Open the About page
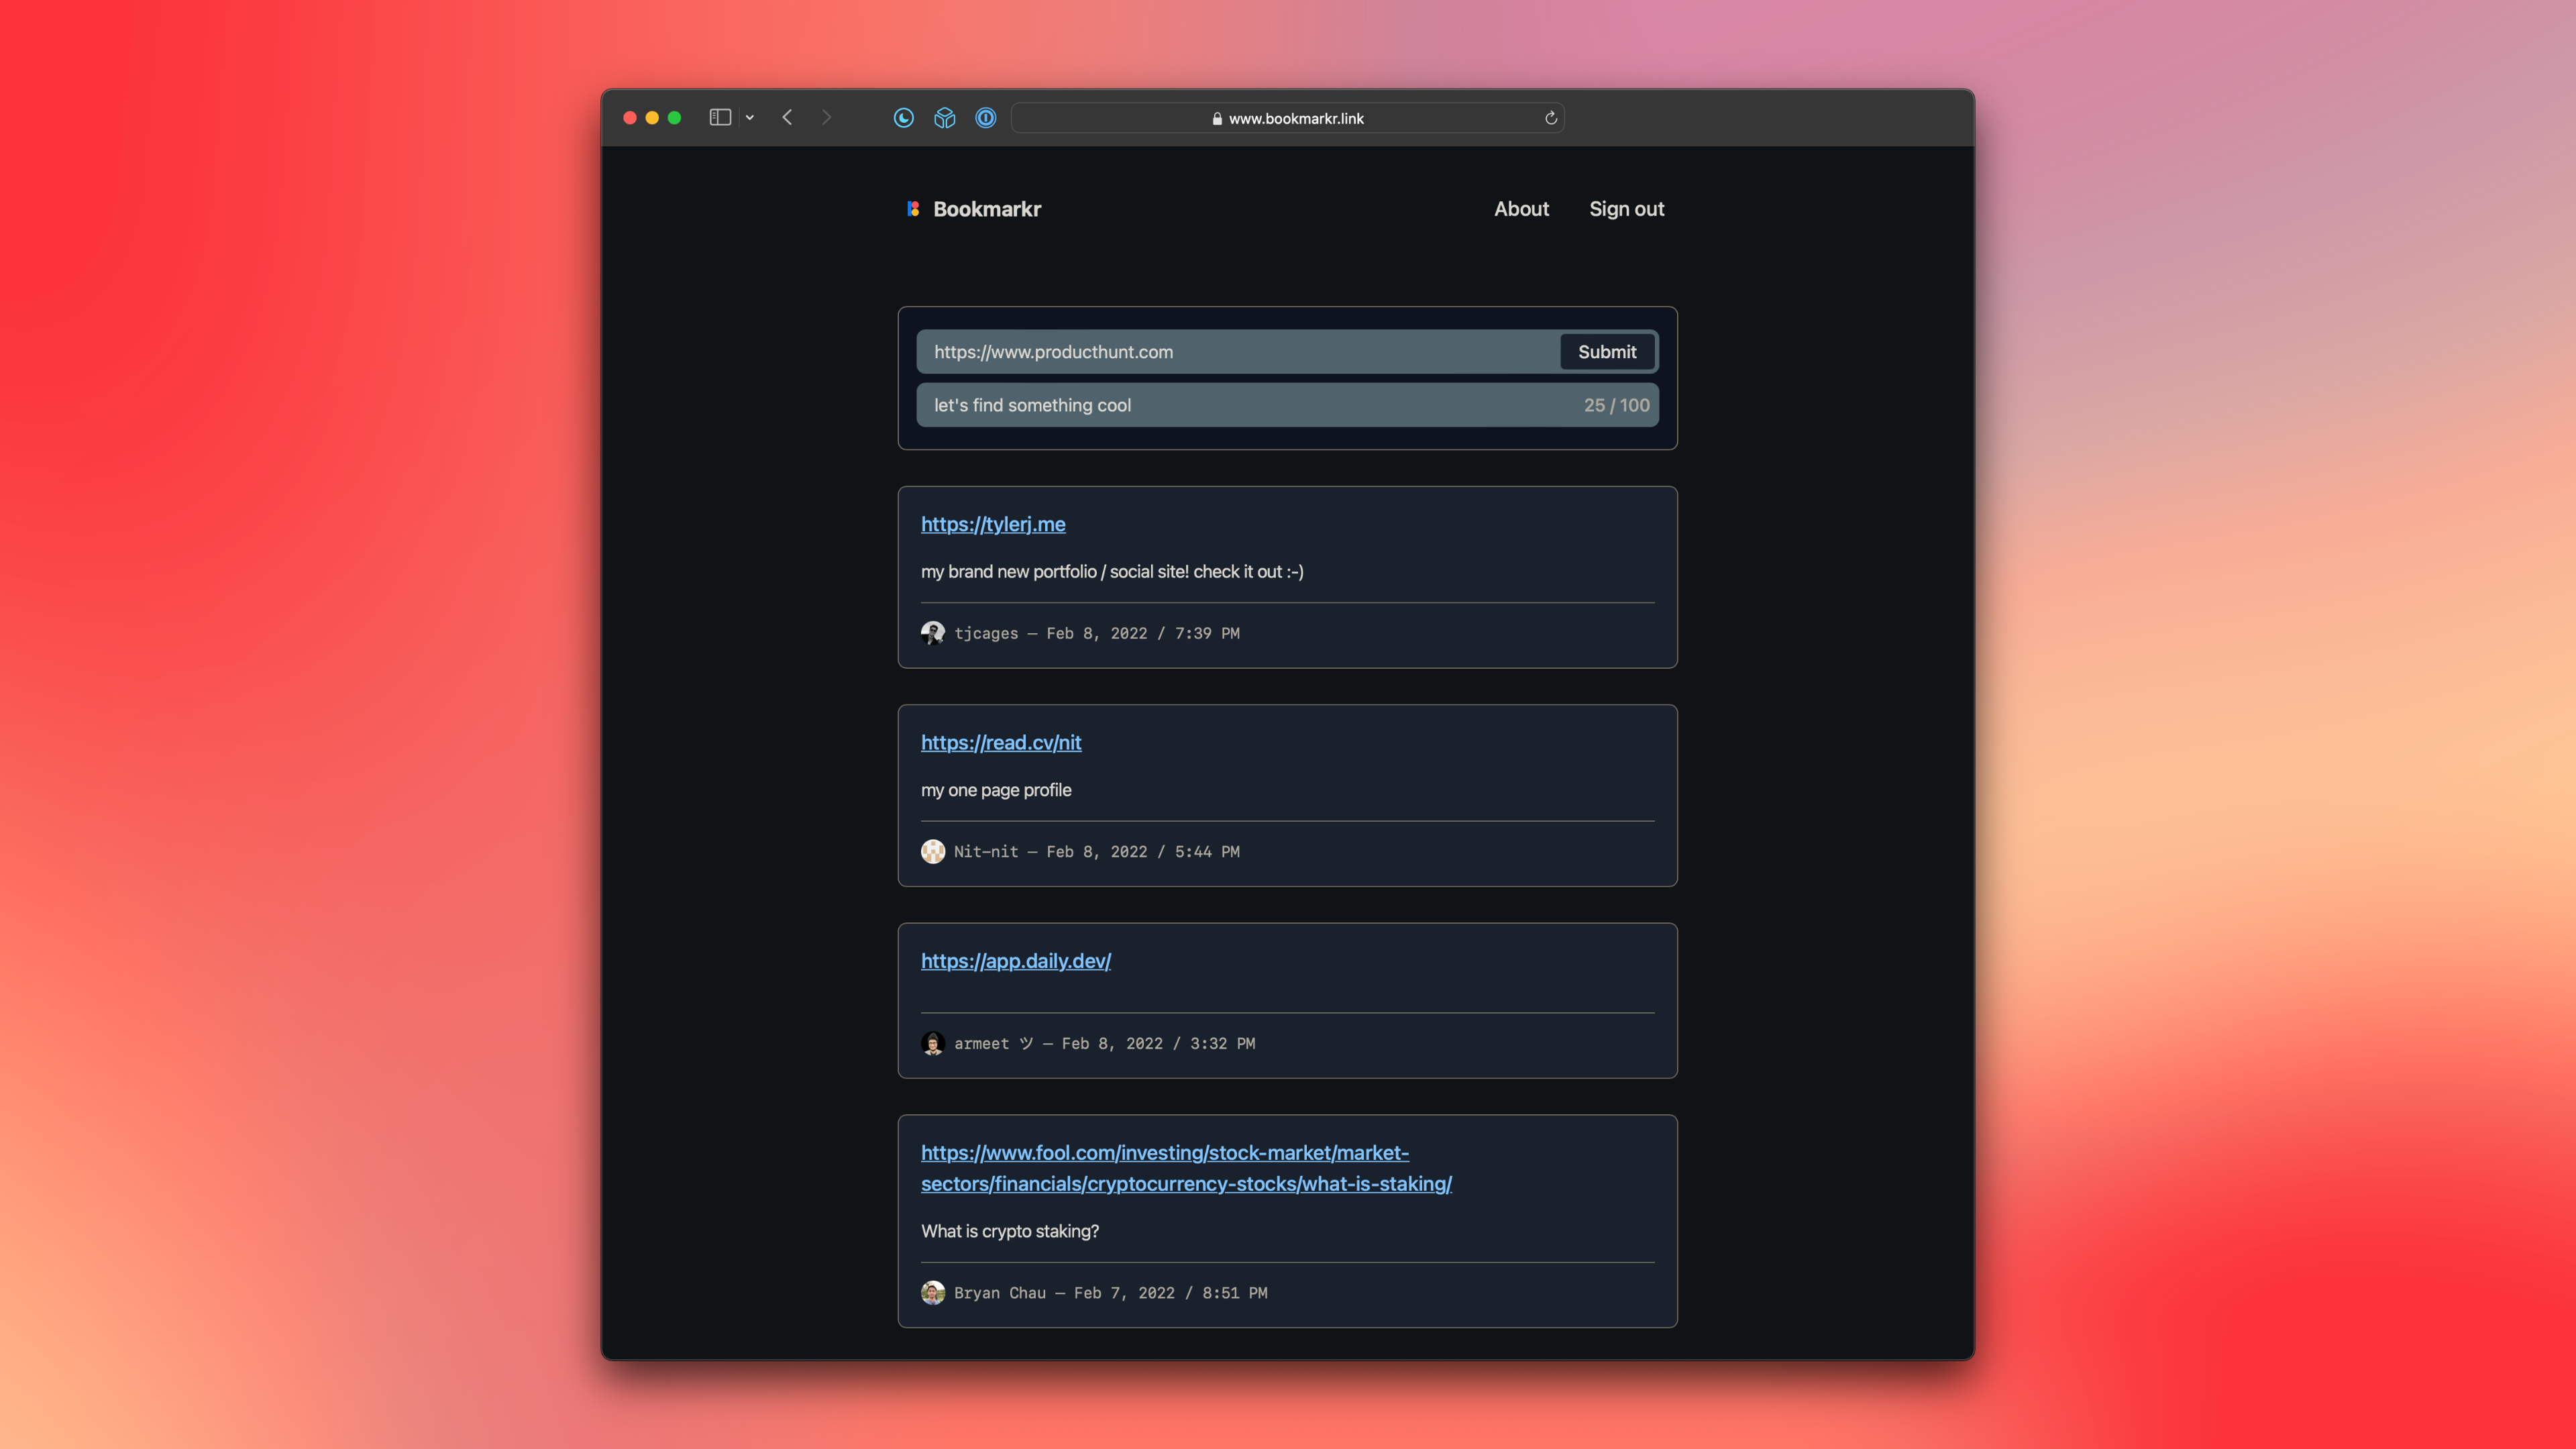The image size is (2576, 1449). click(1521, 209)
